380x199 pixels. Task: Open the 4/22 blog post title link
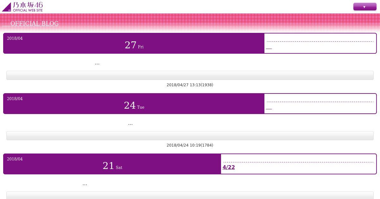pyautogui.click(x=229, y=167)
